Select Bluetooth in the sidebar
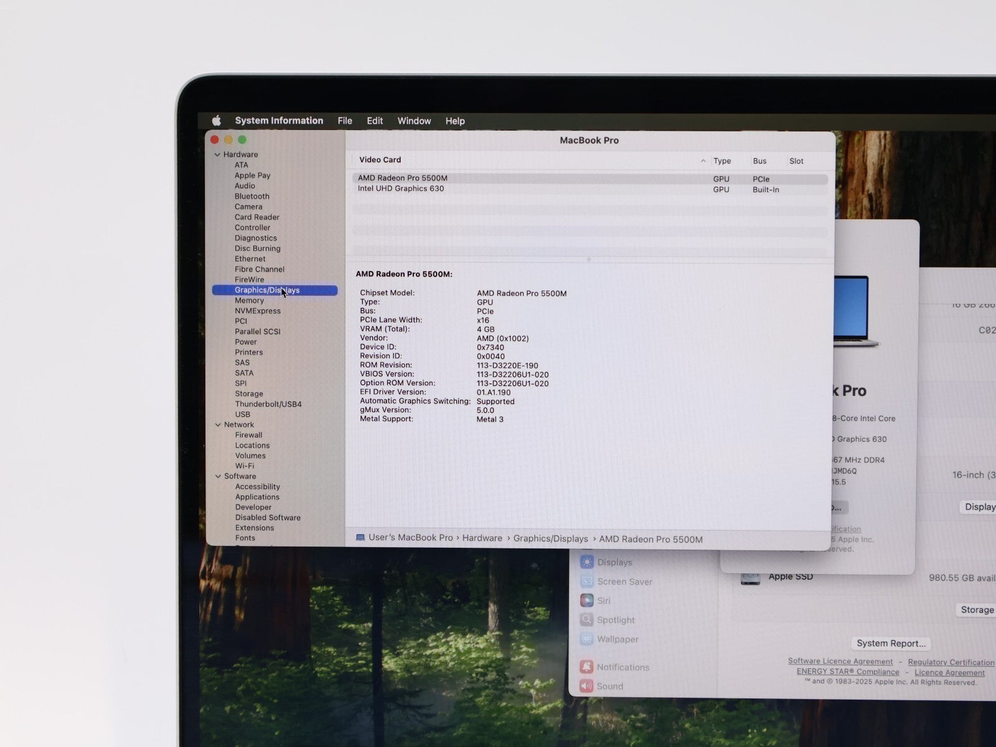Screen dimensions: 996x747 pyautogui.click(x=251, y=196)
